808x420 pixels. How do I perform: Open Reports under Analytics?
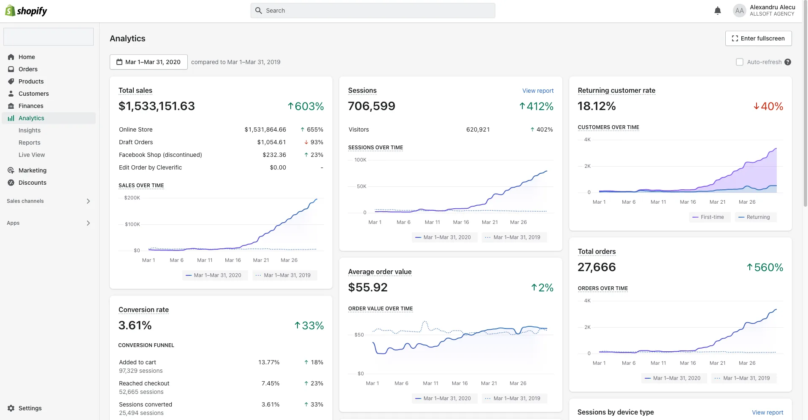click(x=30, y=143)
